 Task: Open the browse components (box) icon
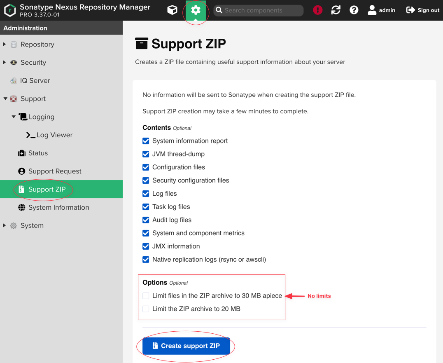tap(173, 9)
